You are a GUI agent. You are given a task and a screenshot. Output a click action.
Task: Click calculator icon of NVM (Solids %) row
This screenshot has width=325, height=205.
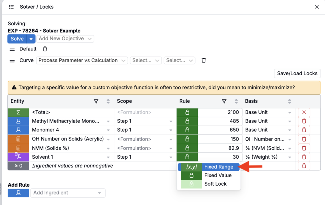coord(18,148)
